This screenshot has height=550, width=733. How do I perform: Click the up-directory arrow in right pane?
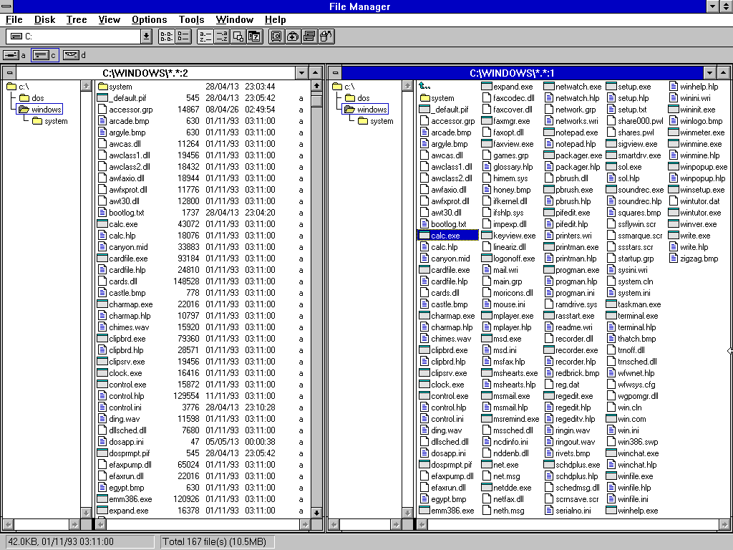click(424, 87)
